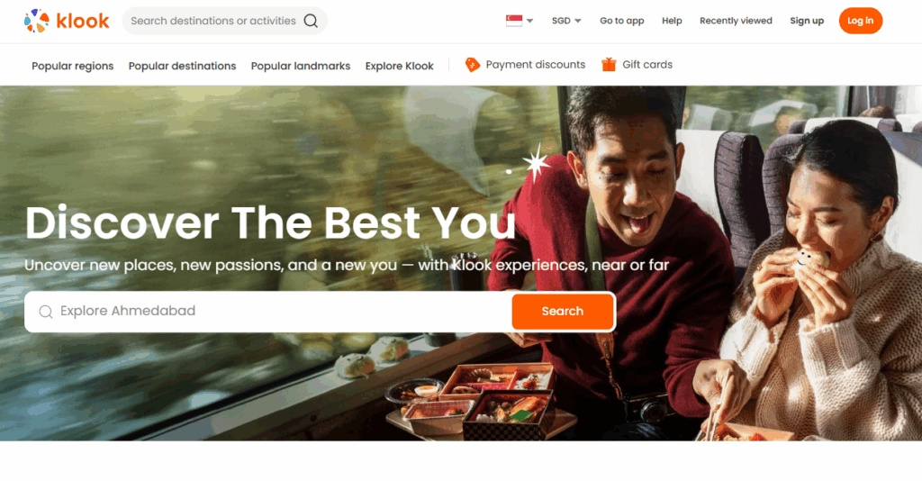Click the Gift cards present icon
Image resolution: width=922 pixels, height=481 pixels.
pos(609,65)
